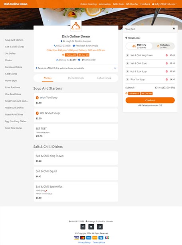The height and width of the screenshot is (245, 182).
Task: Remove Salt & Chilli Squid with trash icon
Action: click(166, 63)
